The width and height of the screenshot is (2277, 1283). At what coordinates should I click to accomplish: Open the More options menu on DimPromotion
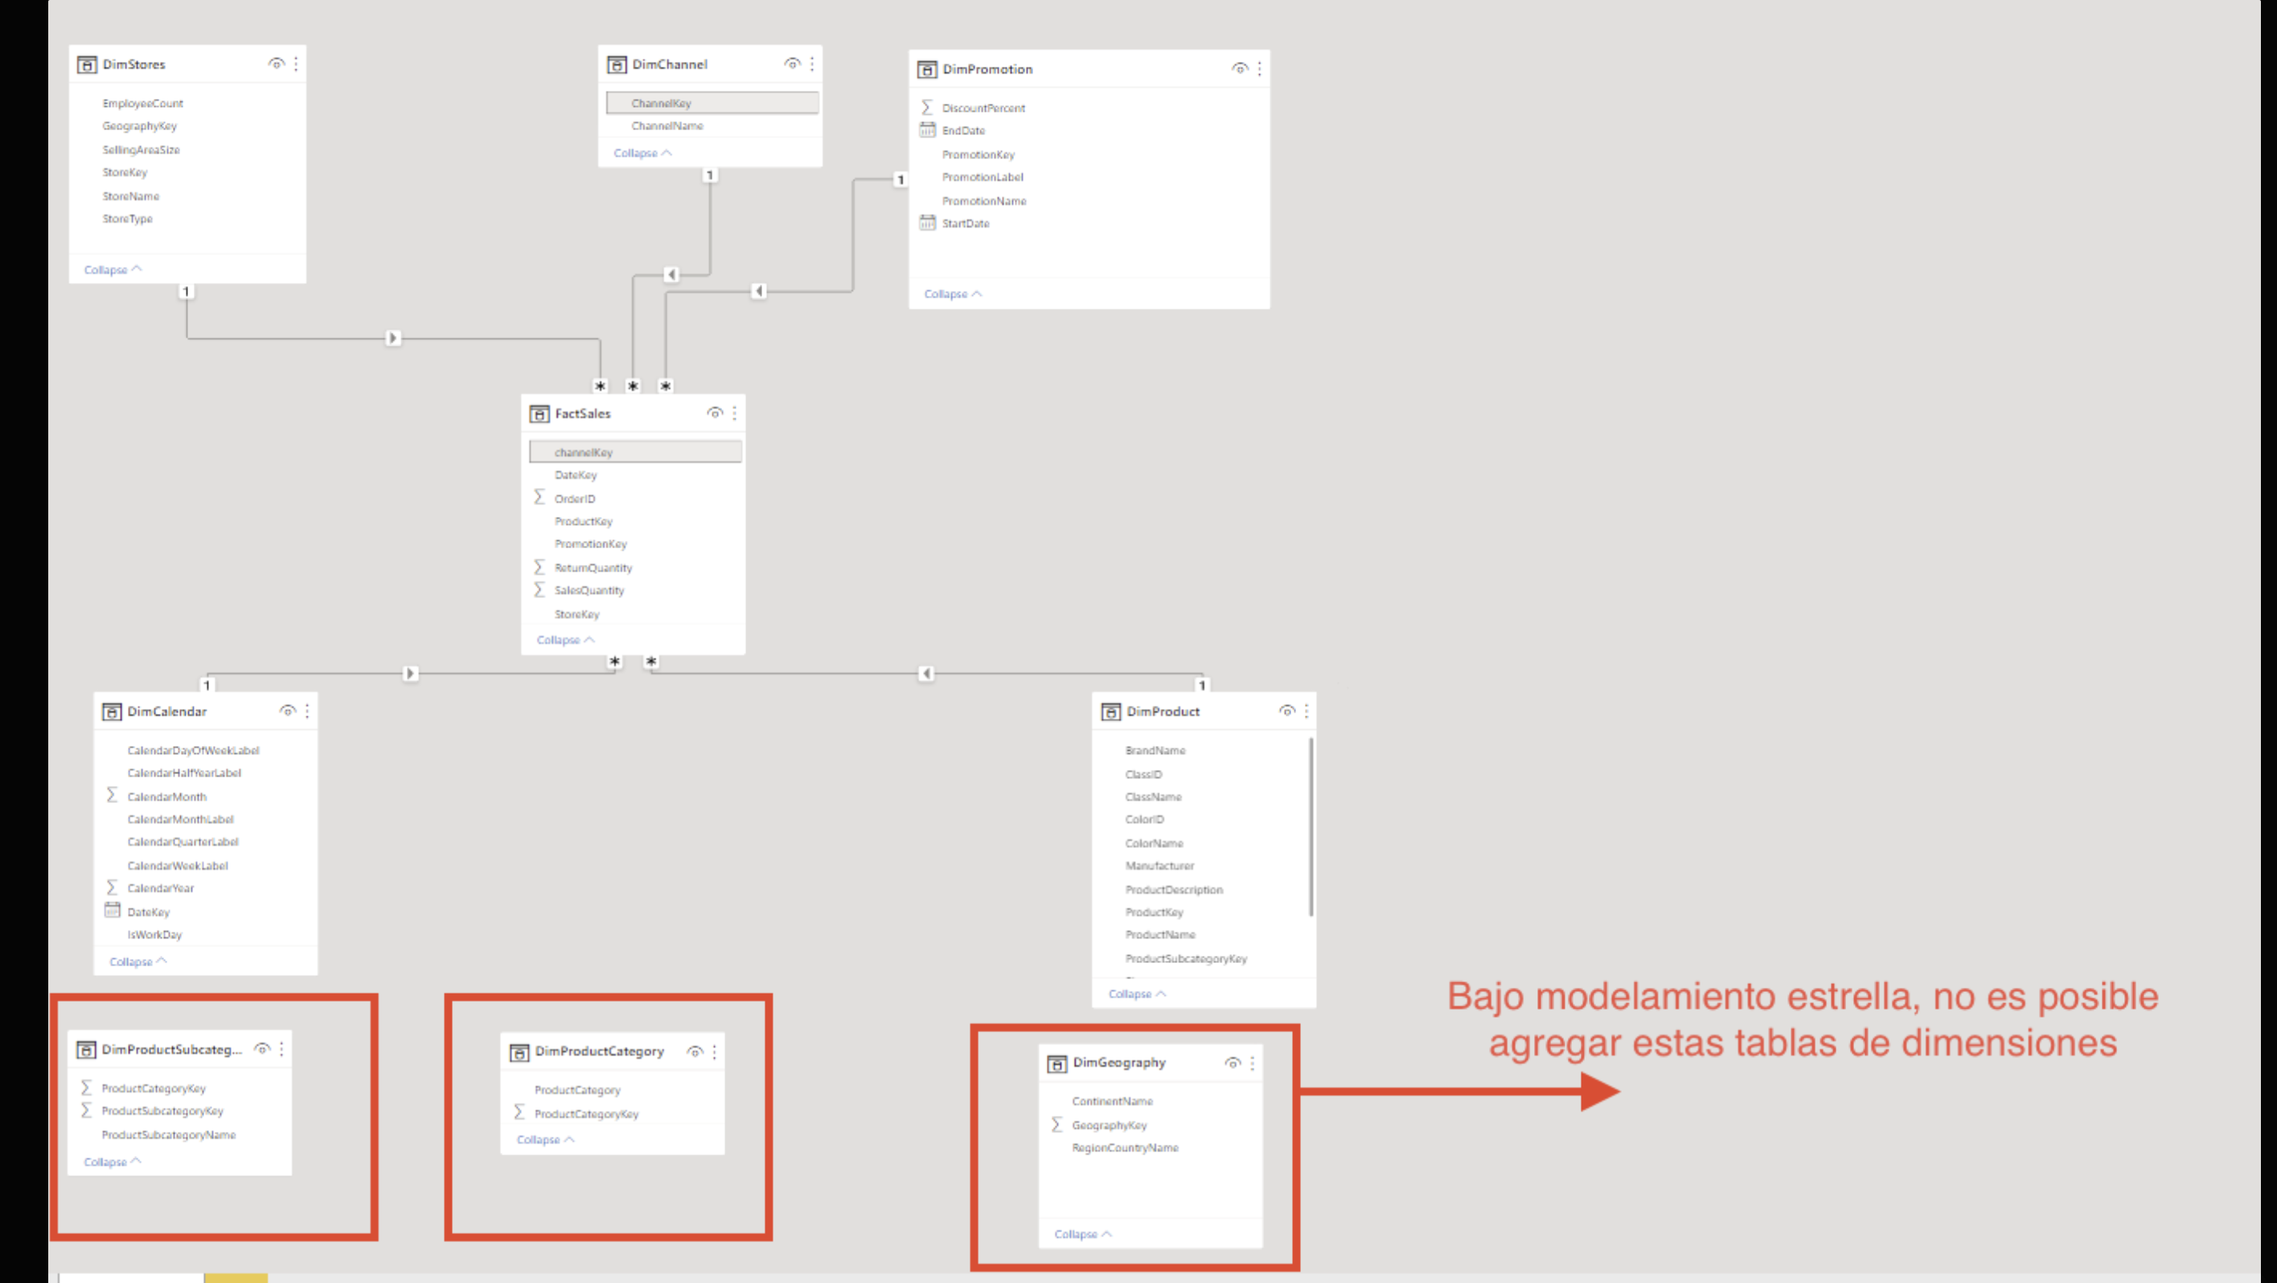1259,68
